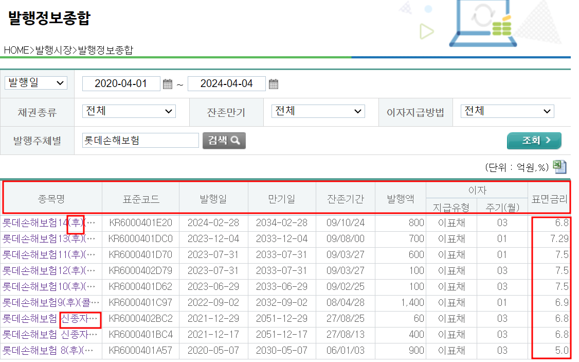Open bond 롯데손해보험10(후) link

click(x=49, y=287)
